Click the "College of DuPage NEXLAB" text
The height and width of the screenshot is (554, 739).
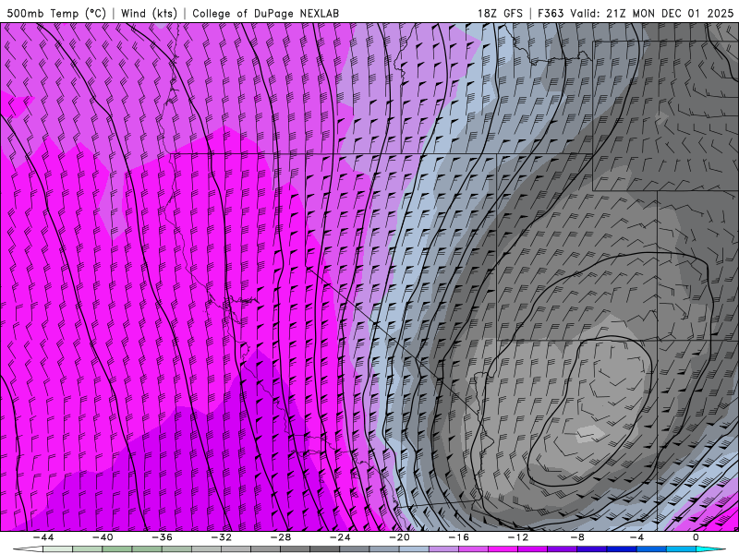265,14
